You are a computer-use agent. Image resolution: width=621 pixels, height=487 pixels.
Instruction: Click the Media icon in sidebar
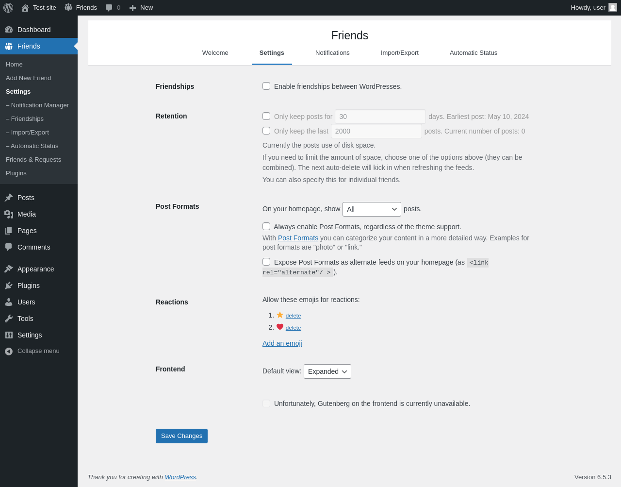[x=9, y=214]
